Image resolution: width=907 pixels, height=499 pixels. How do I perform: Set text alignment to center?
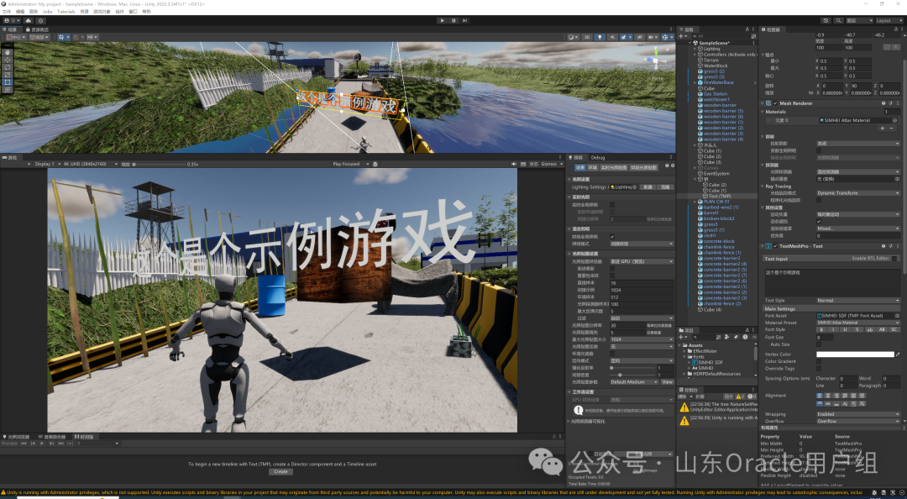pyautogui.click(x=828, y=396)
